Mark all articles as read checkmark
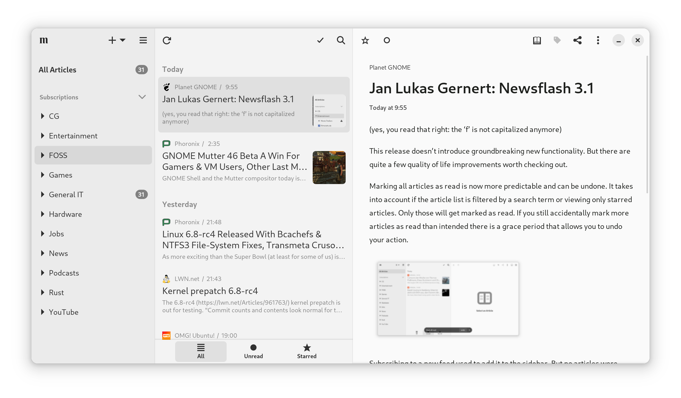 (320, 40)
